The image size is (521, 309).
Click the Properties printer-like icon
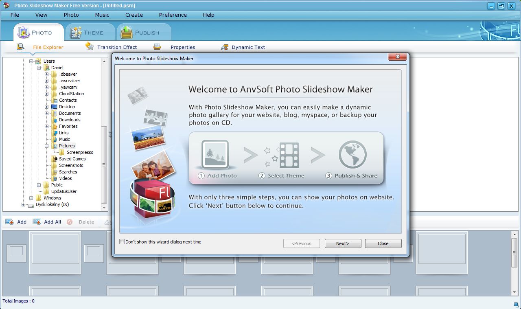pyautogui.click(x=157, y=47)
